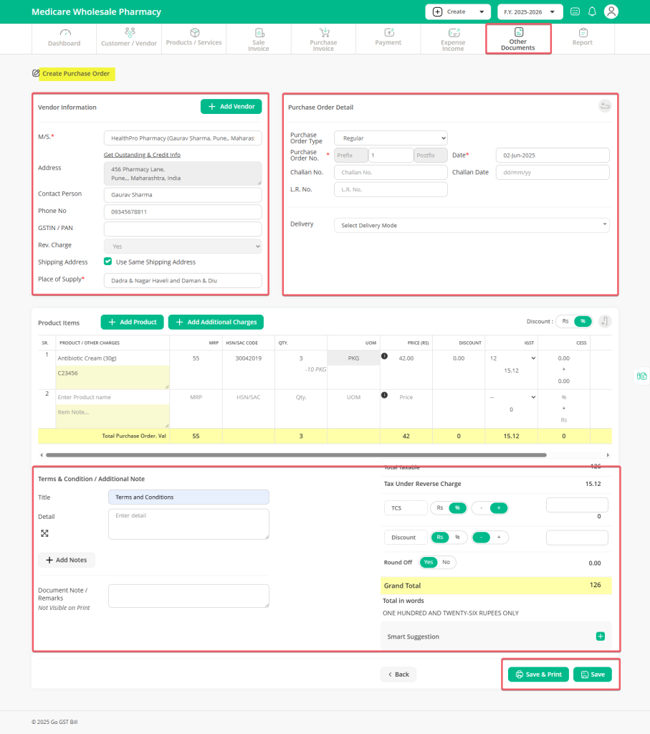
Task: Expand Detail field with fullscreen icon
Action: (x=44, y=533)
